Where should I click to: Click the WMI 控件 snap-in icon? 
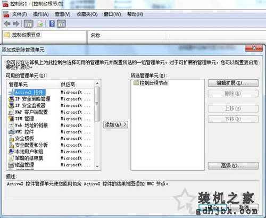[12, 132]
